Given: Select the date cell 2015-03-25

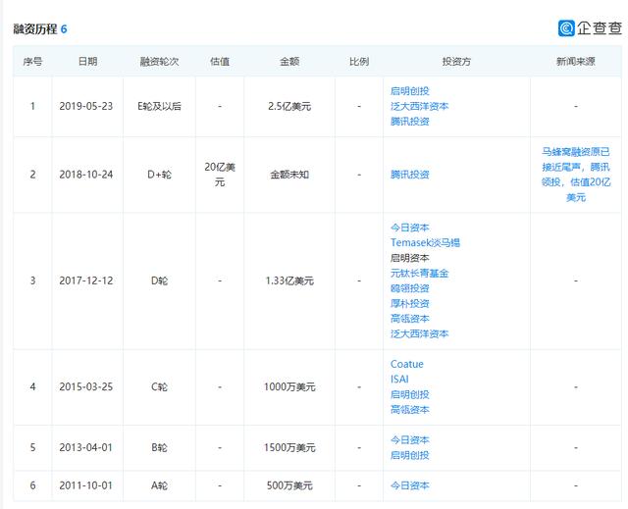Looking at the screenshot, I should pyautogui.click(x=86, y=387).
